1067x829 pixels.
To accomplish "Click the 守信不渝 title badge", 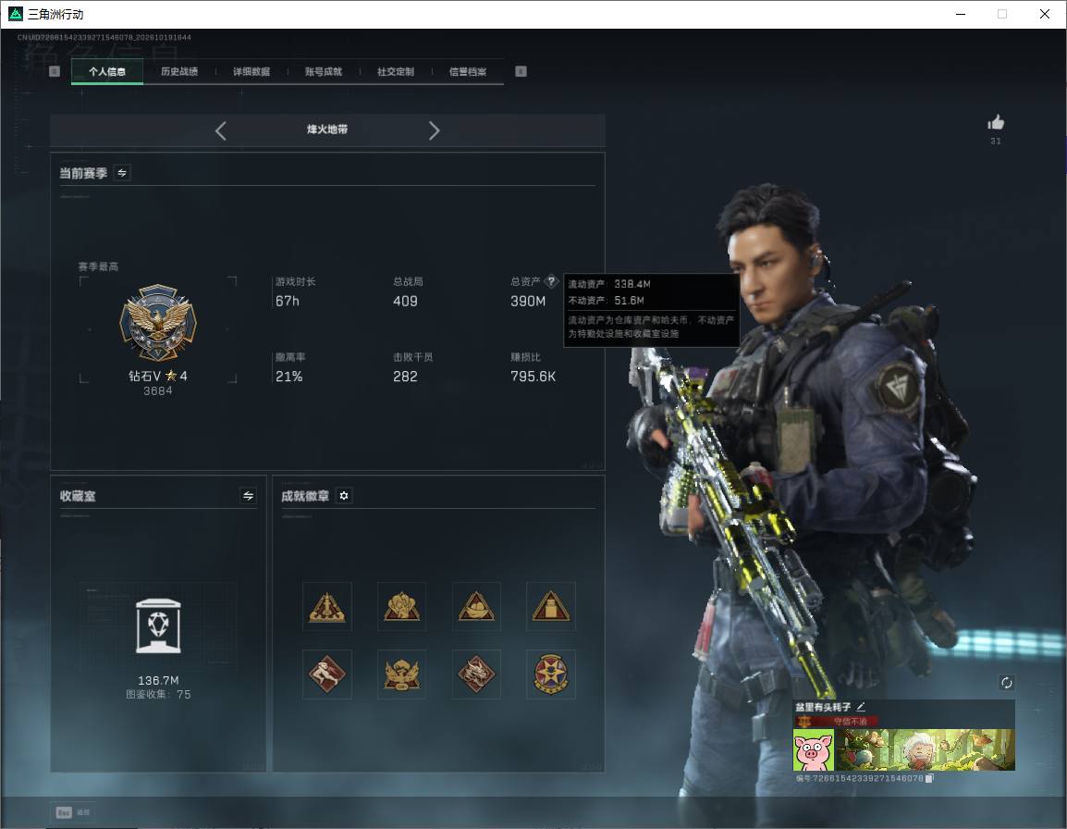I will pyautogui.click(x=837, y=722).
